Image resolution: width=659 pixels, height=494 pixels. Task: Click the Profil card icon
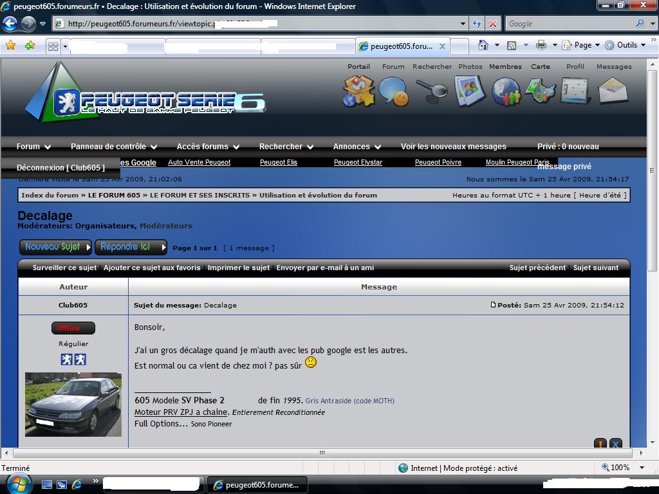coord(575,91)
